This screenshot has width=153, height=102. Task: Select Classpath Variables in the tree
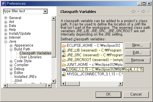tap(35, 53)
